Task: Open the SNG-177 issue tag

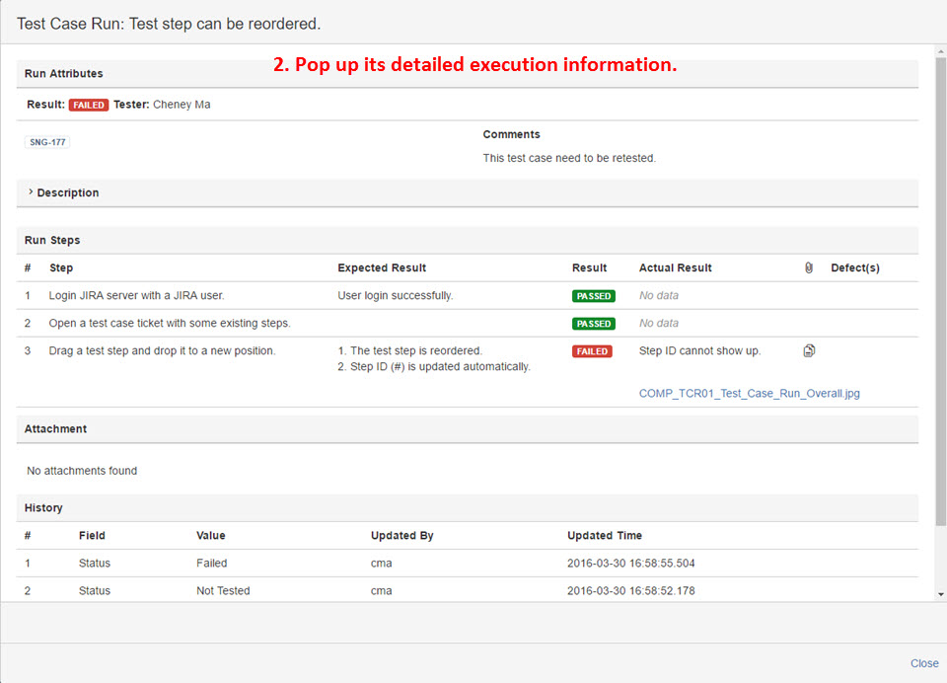Action: [47, 142]
